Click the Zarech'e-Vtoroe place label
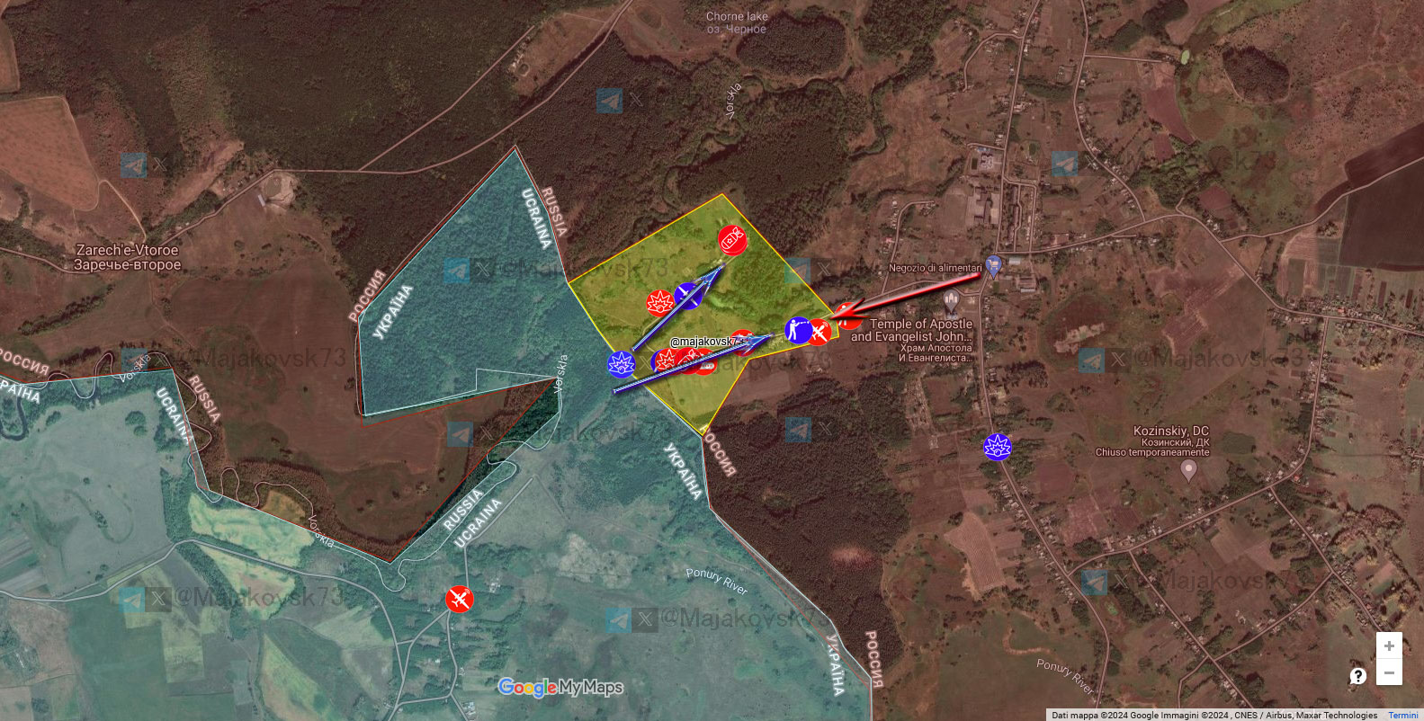The width and height of the screenshot is (1424, 721). coord(128,257)
